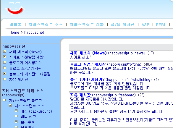Screen dimensions: 173x128
Task: Select the 배너 광고 tree item text
Action: [x=28, y=116]
